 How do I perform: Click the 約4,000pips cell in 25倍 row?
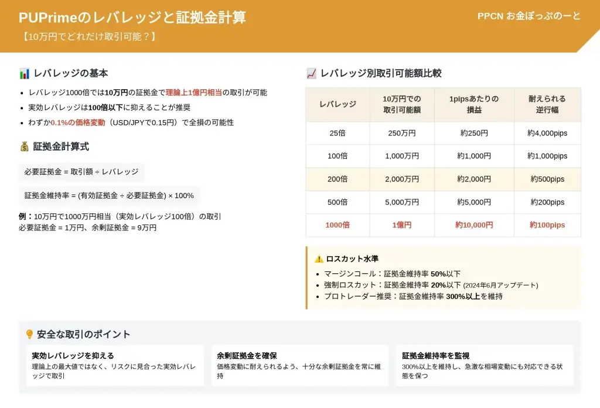pyautogui.click(x=547, y=133)
